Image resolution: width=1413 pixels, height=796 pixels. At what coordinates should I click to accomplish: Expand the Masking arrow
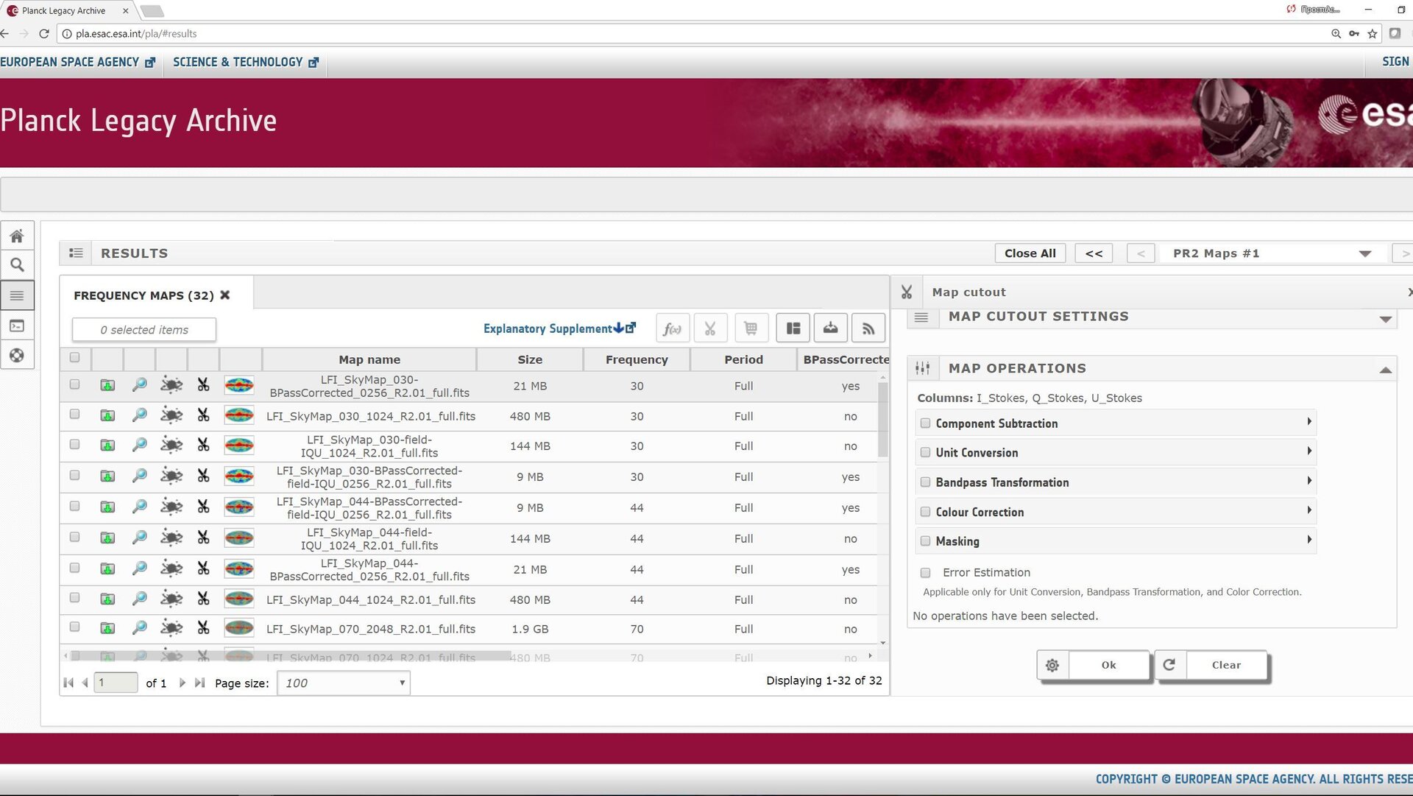pyautogui.click(x=1309, y=540)
